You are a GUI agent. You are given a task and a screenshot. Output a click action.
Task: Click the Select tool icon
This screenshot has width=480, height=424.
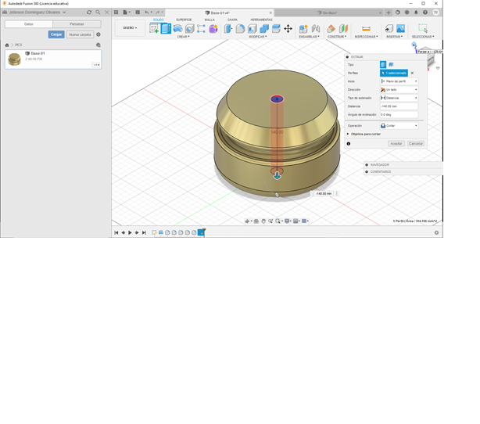(423, 28)
